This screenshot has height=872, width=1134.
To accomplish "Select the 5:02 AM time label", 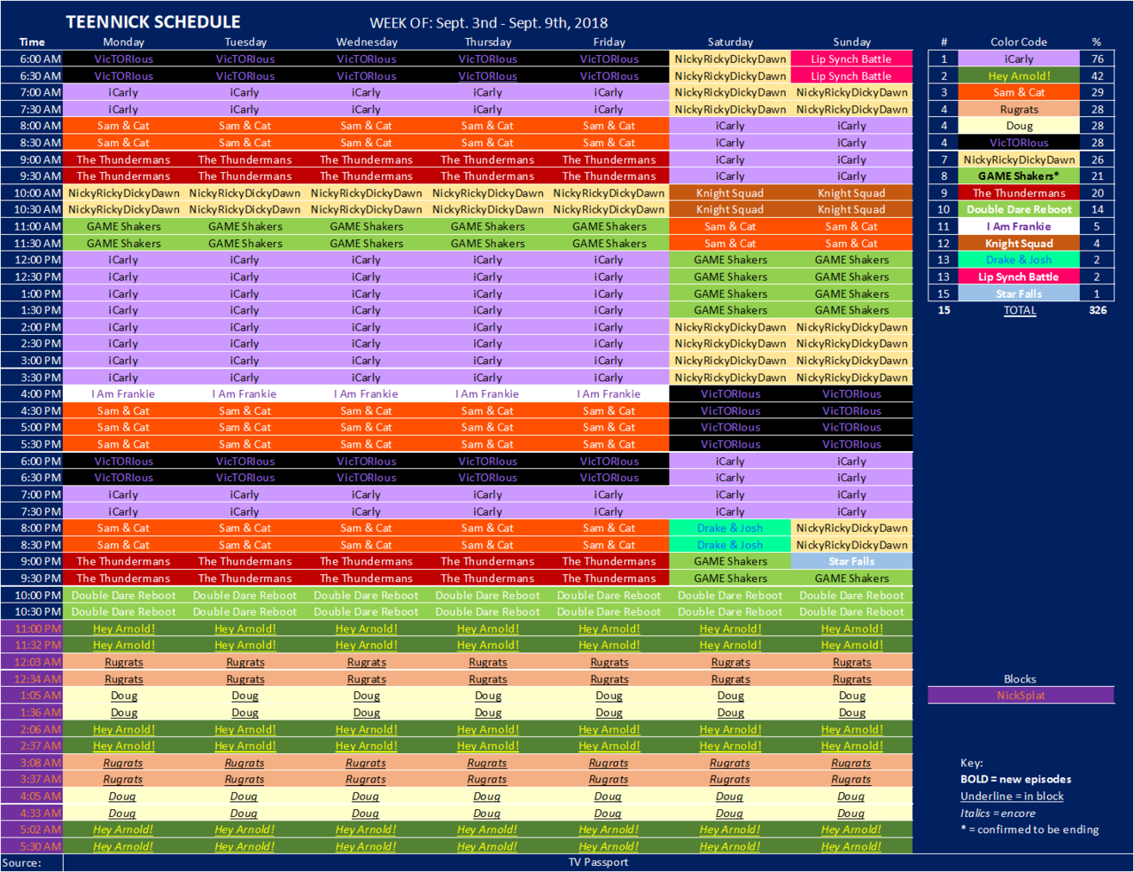I will click(x=41, y=829).
